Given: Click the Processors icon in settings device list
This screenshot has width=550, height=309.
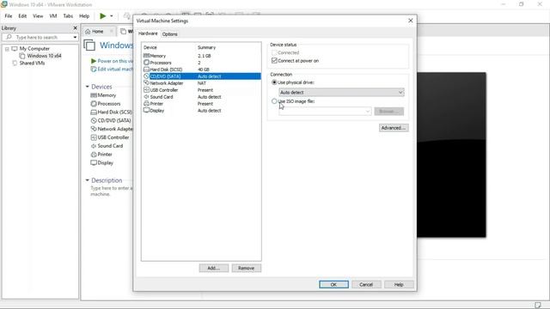Looking at the screenshot, I should 146,63.
